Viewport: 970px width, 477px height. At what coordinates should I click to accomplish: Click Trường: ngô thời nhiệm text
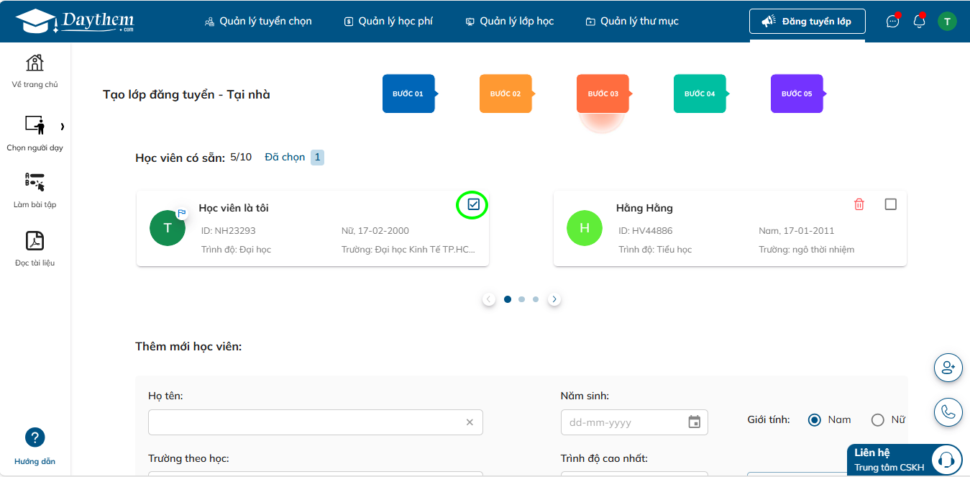click(807, 250)
